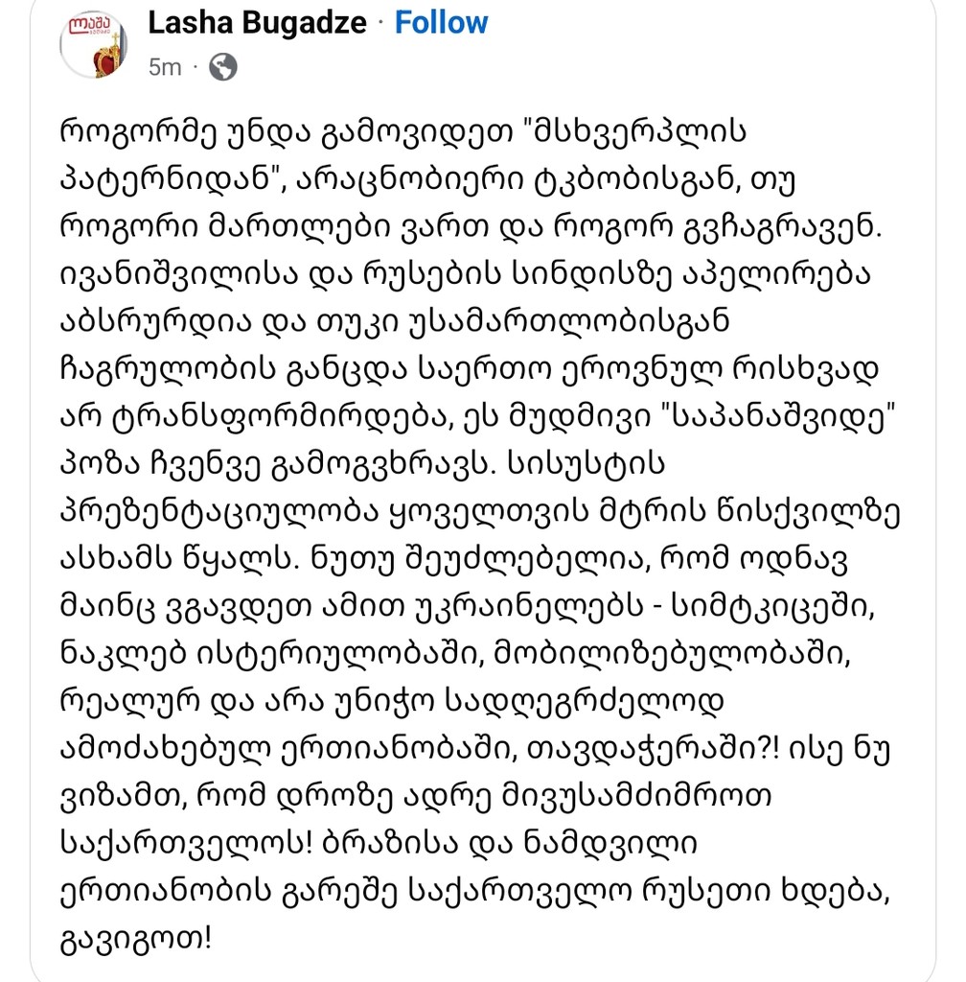Click the globe public audience icon
Viewport: 966px width, 982px height.
point(222,67)
